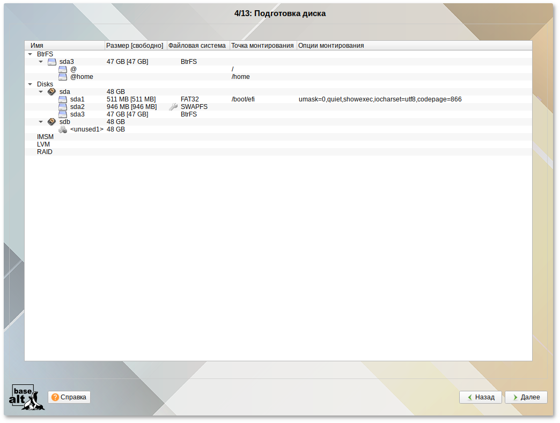Click the sdb disk drive icon

(x=51, y=121)
